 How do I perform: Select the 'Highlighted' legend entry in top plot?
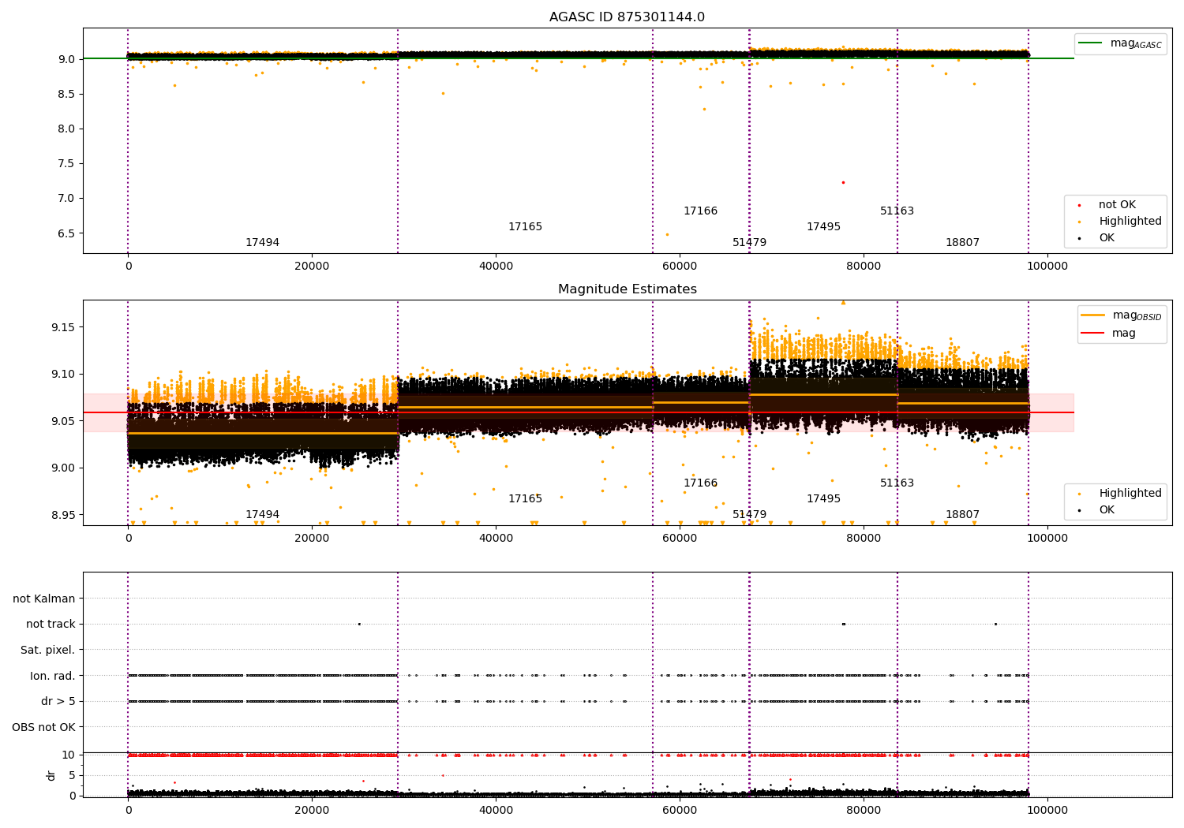[1130, 222]
